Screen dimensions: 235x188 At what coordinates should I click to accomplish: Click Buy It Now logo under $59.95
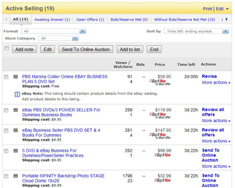pos(160,82)
